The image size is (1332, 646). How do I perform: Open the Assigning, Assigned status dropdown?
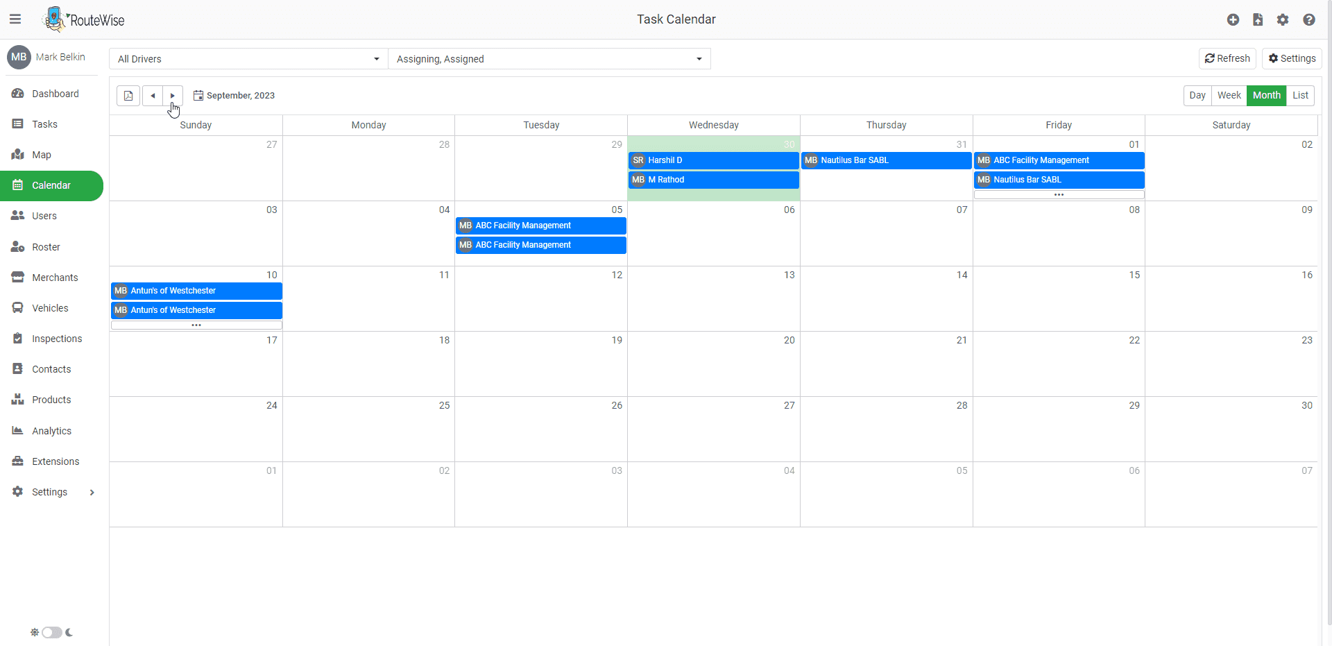coord(548,58)
